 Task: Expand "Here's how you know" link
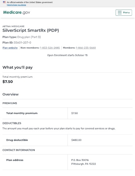[16, 5]
